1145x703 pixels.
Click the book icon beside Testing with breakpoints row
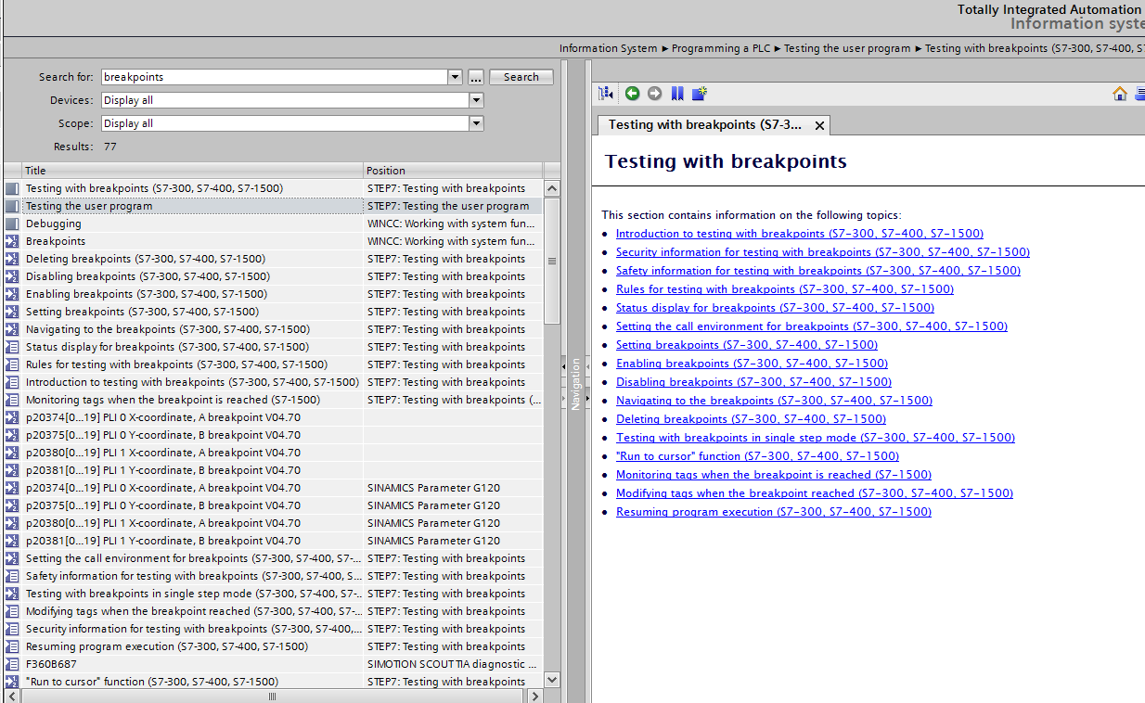tap(12, 188)
